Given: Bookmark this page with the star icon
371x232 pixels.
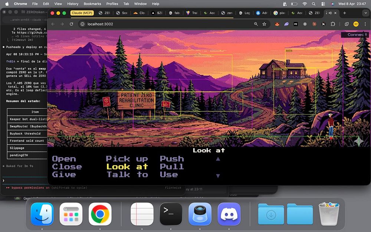Looking at the screenshot, I should [264, 24].
